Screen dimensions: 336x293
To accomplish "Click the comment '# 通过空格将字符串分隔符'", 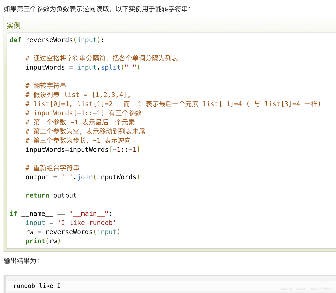I will tap(102, 58).
